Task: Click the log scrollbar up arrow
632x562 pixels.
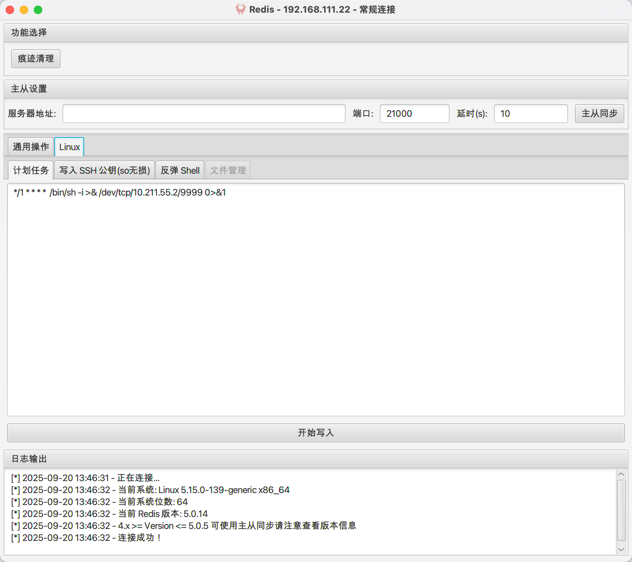Action: tap(621, 474)
